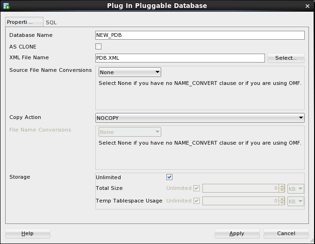Uncheck the Storage Unlimited checkbox
315x244 pixels.
pos(170,177)
